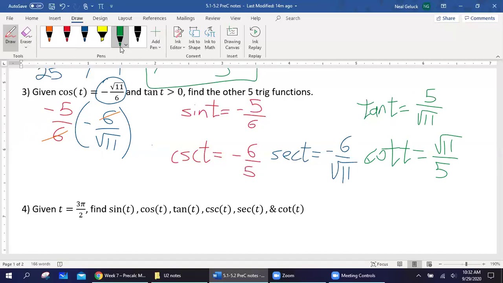Open the References tab

[154, 18]
